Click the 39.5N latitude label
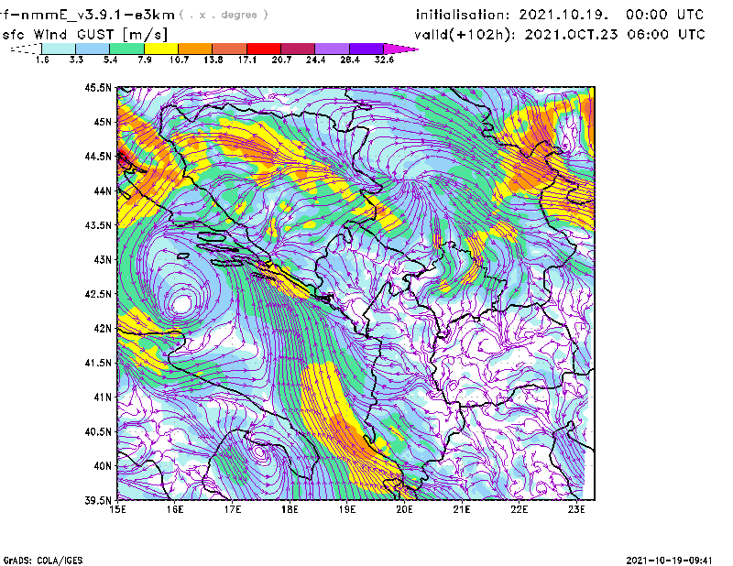733x566 pixels. pos(99,500)
